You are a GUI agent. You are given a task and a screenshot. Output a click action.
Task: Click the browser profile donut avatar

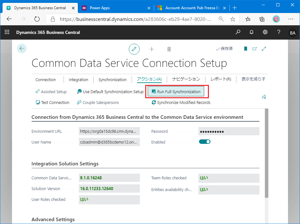coord(276,19)
